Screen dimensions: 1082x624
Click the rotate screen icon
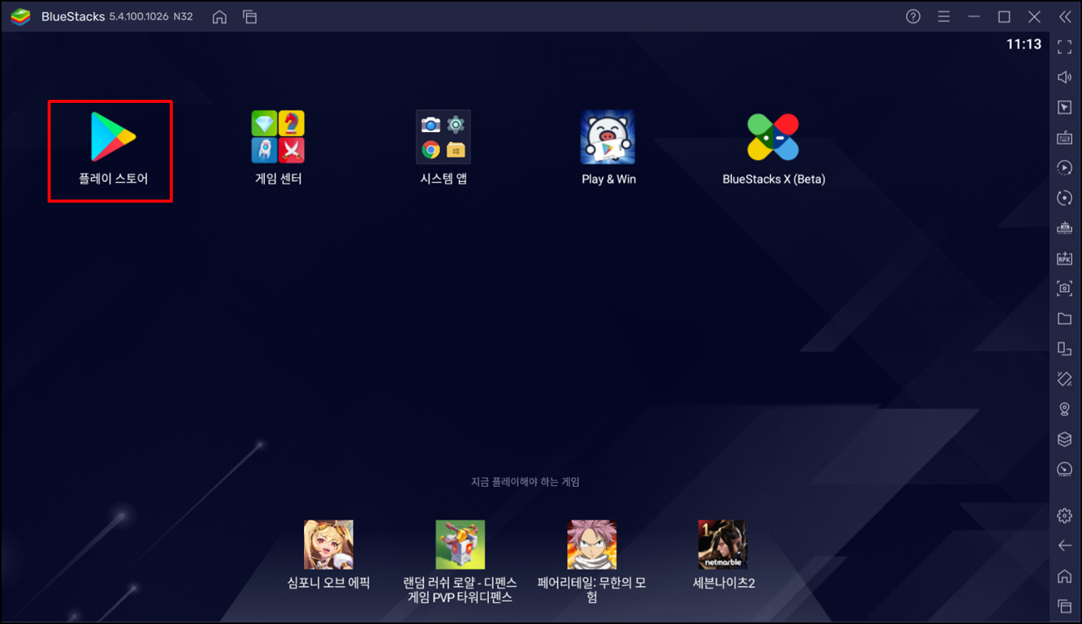click(1064, 378)
